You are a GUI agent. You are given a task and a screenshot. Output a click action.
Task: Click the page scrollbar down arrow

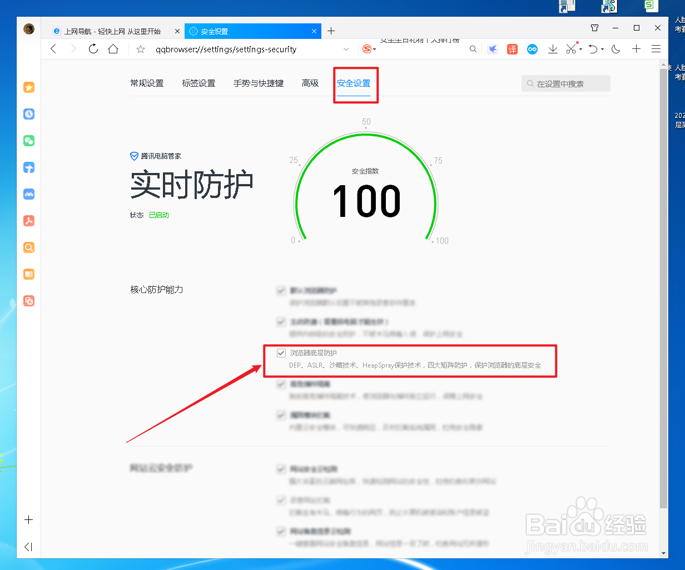tap(663, 554)
